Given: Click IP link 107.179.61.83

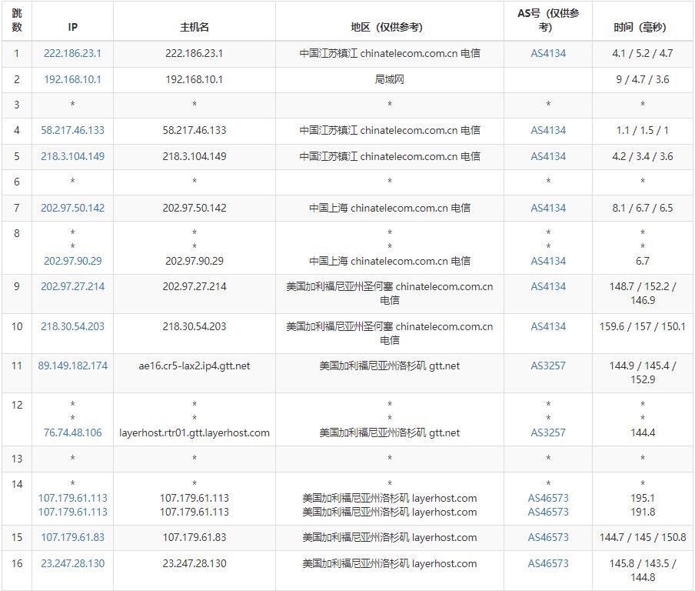Looking at the screenshot, I should [72, 538].
